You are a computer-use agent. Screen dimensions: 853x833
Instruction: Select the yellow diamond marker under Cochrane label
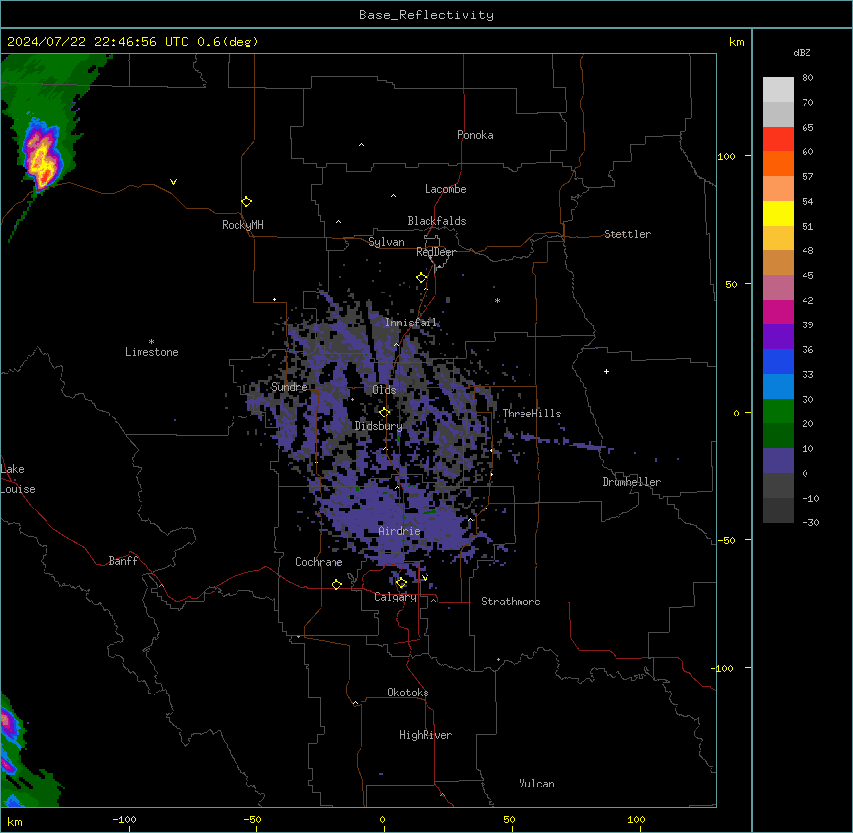(336, 584)
